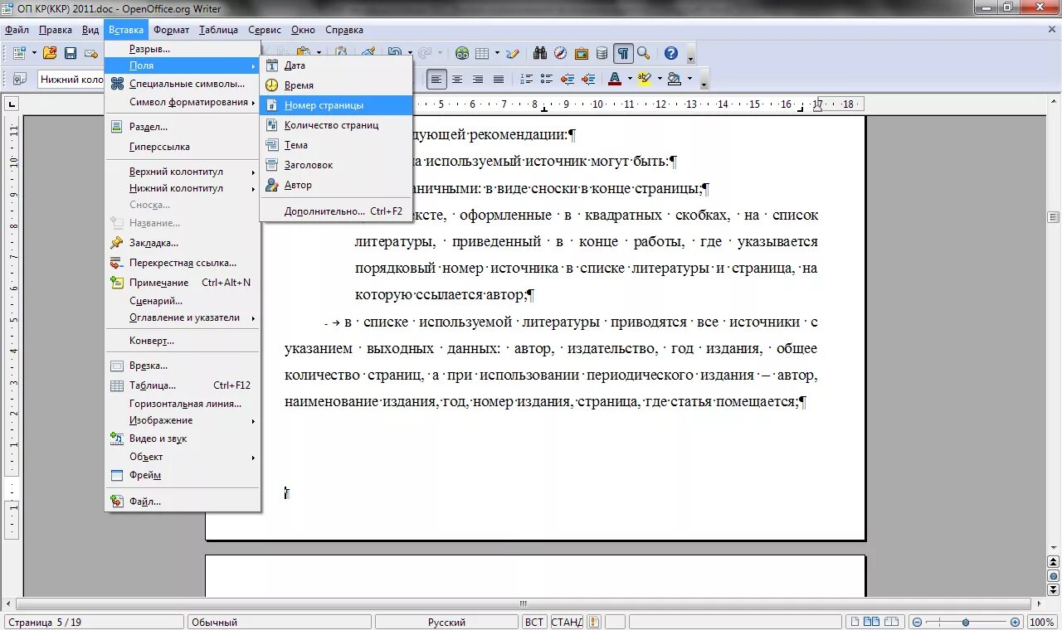Viewport: 1062px width, 630px height.
Task: Click the Open file folder icon
Action: pyautogui.click(x=50, y=53)
